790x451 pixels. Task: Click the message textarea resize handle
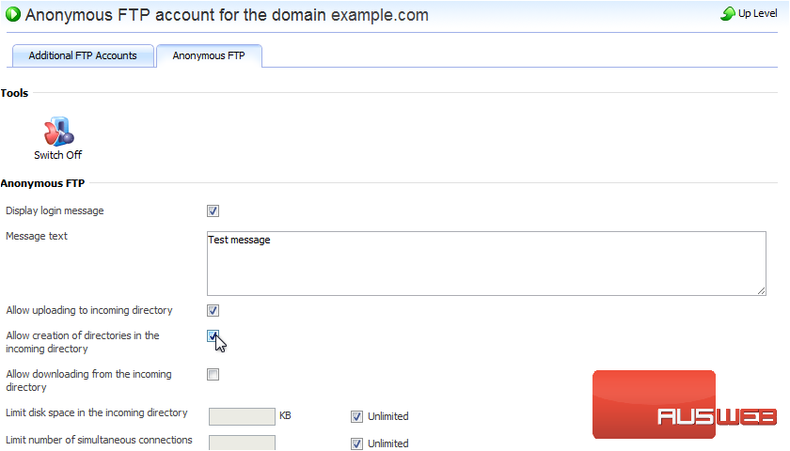[x=760, y=290]
